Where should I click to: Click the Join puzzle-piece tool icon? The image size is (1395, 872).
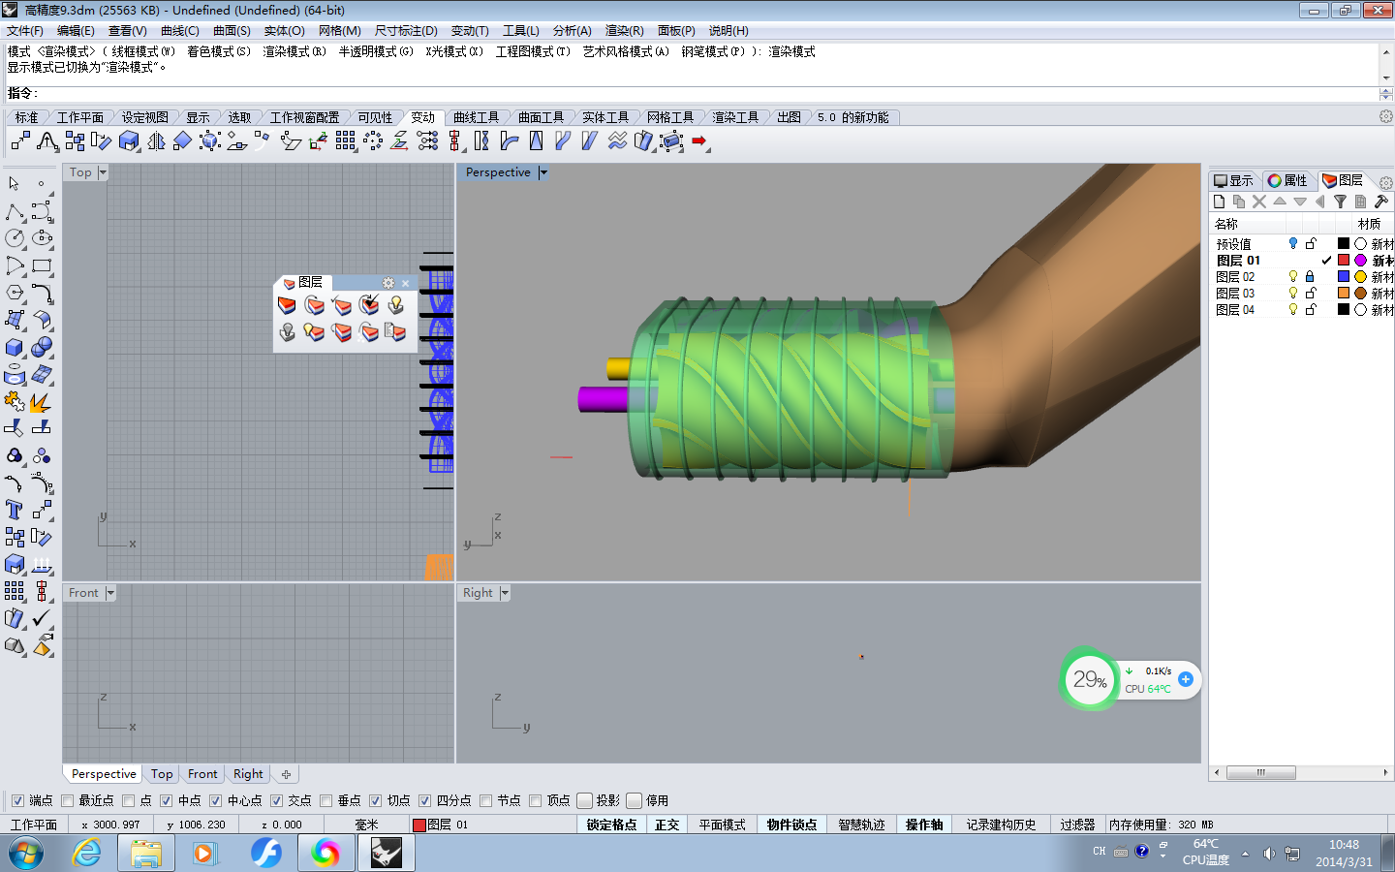[x=15, y=401]
